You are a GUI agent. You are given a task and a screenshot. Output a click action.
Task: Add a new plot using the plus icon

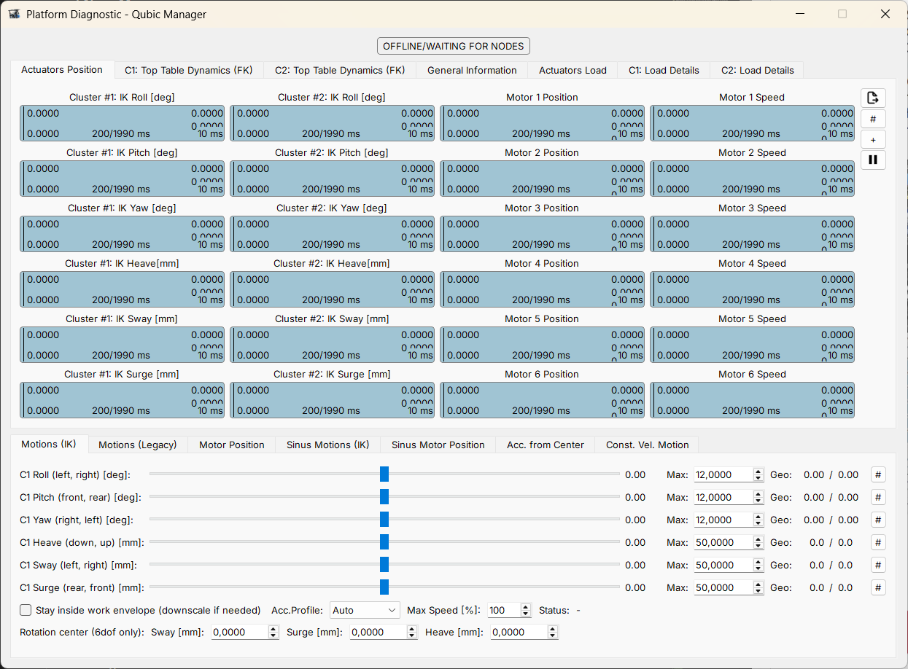873,139
